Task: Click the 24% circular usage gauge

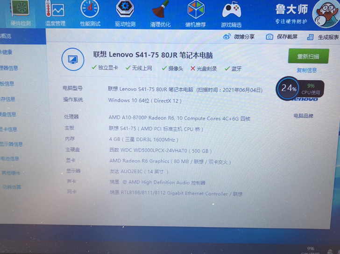Action: [288, 88]
